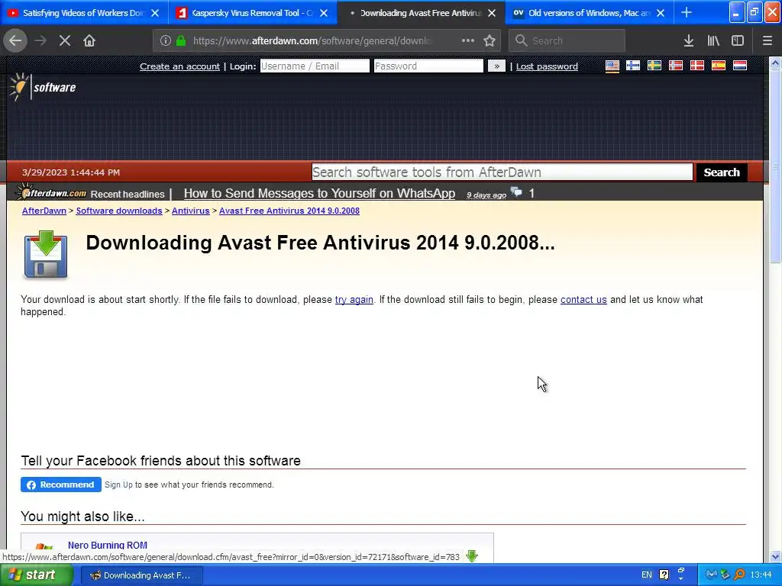Stop loading the page
The height and width of the screenshot is (586, 782).
click(64, 41)
